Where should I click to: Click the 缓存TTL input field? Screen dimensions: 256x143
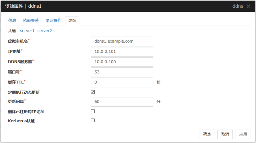click(x=122, y=82)
